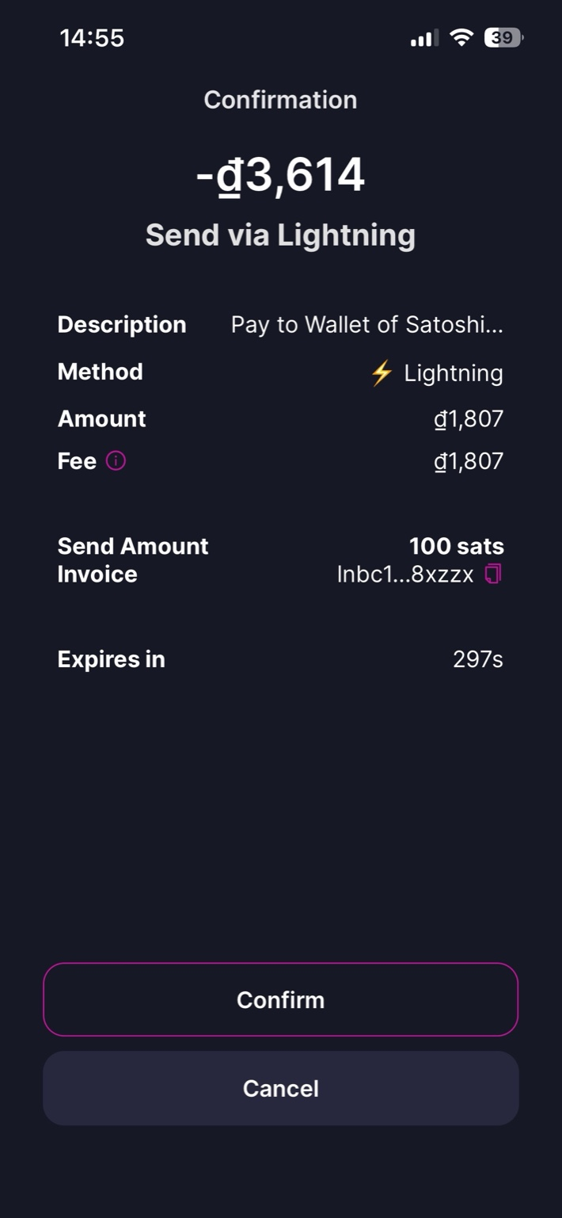Tap the cellular signal bars
The image size is (562, 1218).
pyautogui.click(x=423, y=38)
